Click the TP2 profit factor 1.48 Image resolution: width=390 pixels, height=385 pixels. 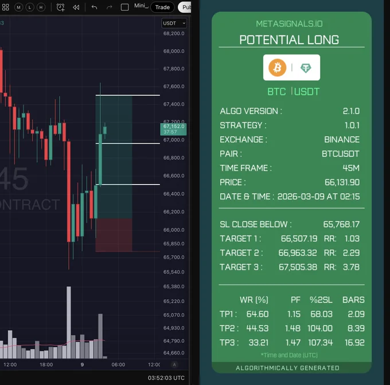pyautogui.click(x=292, y=328)
